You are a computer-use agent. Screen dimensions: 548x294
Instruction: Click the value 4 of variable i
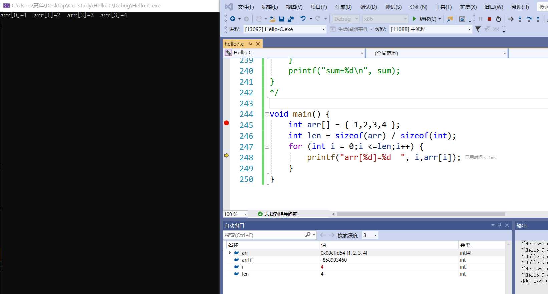[x=322, y=267]
